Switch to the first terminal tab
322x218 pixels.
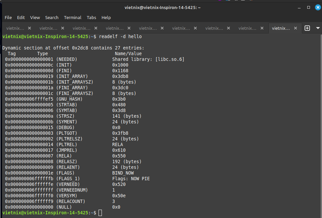(x=15, y=28)
